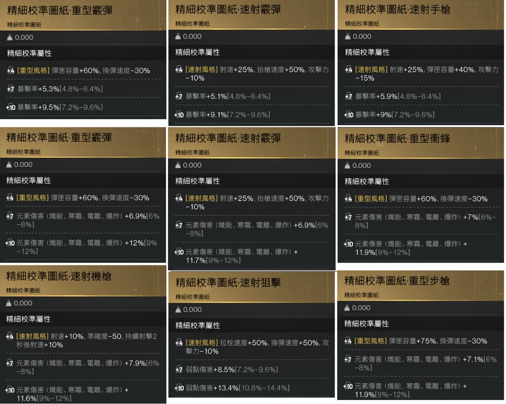
Task: Click +10 icon beside 弱點傷害+13.4%
Action: tap(179, 388)
